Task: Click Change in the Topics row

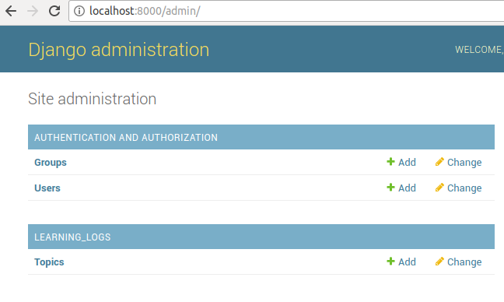Action: pyautogui.click(x=458, y=262)
